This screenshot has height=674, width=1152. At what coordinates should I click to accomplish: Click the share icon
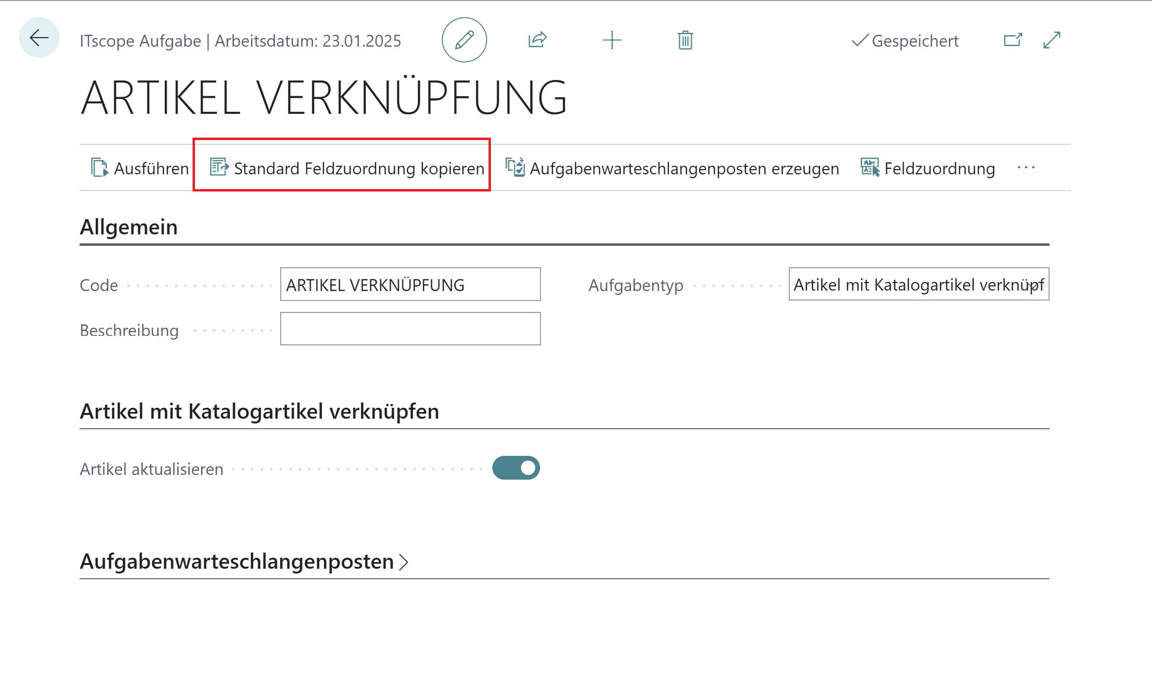tap(537, 40)
